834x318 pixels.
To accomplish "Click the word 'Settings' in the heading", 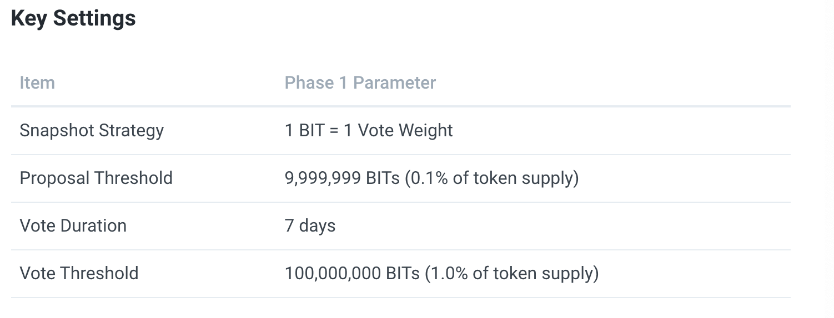I will [x=94, y=19].
